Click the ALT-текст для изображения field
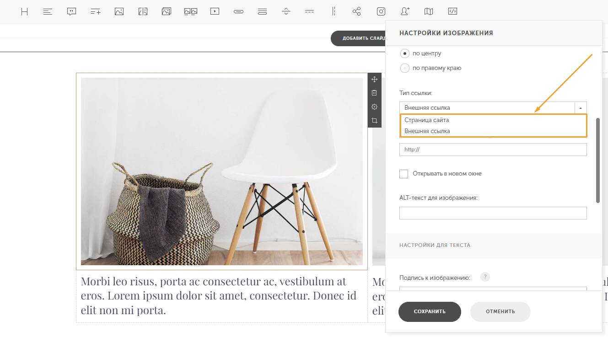This screenshot has width=608, height=337. [493, 213]
